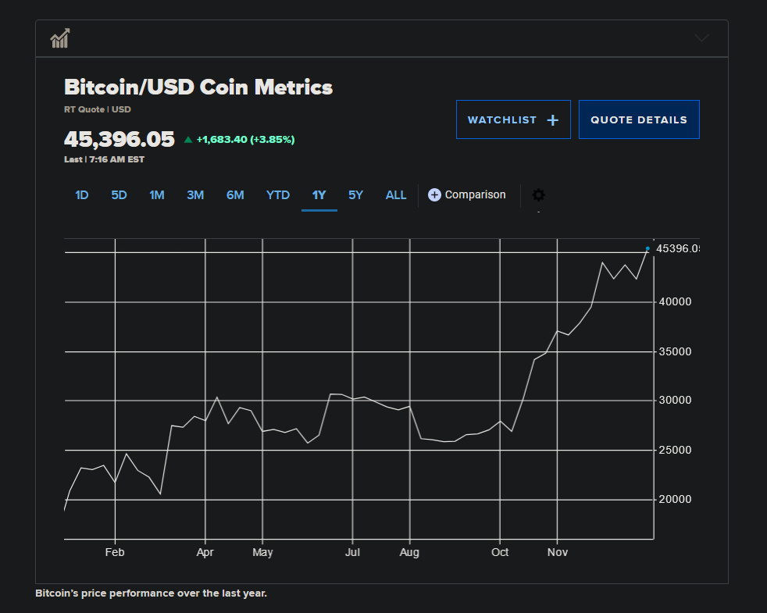Select the 1D time range tab
The width and height of the screenshot is (767, 613).
tap(82, 195)
